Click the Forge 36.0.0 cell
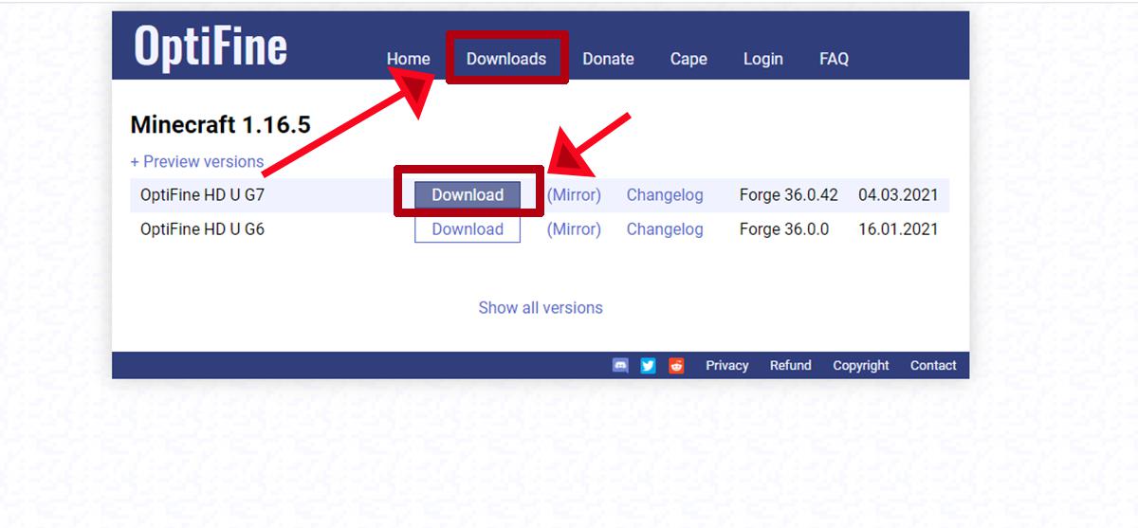The height and width of the screenshot is (528, 1138). click(x=784, y=228)
